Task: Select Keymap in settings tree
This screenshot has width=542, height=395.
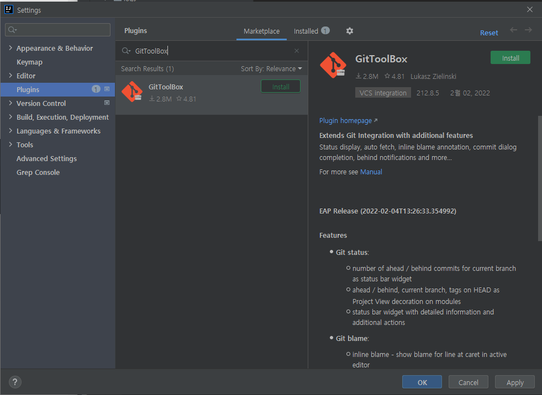Action: click(x=29, y=62)
